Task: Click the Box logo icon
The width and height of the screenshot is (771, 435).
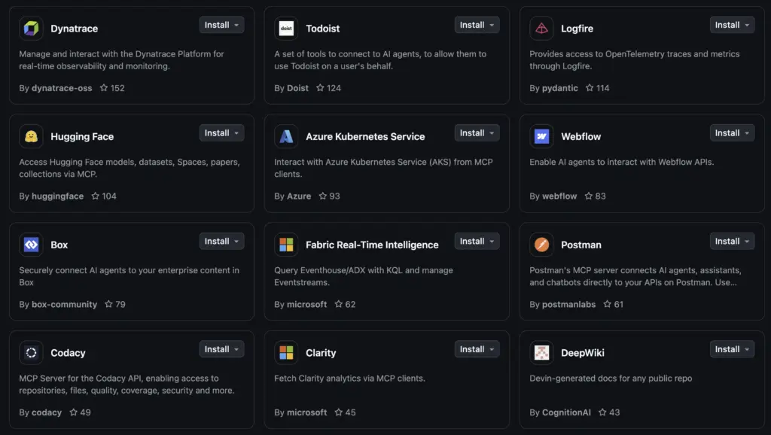Action: click(x=31, y=245)
